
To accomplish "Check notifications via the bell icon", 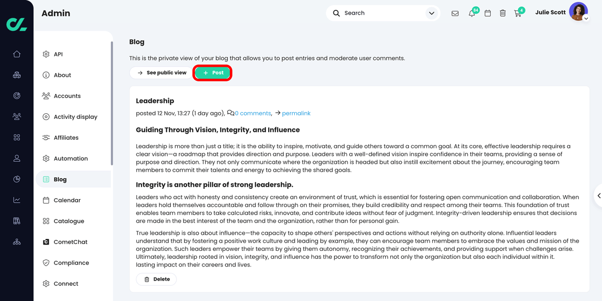I will [471, 13].
